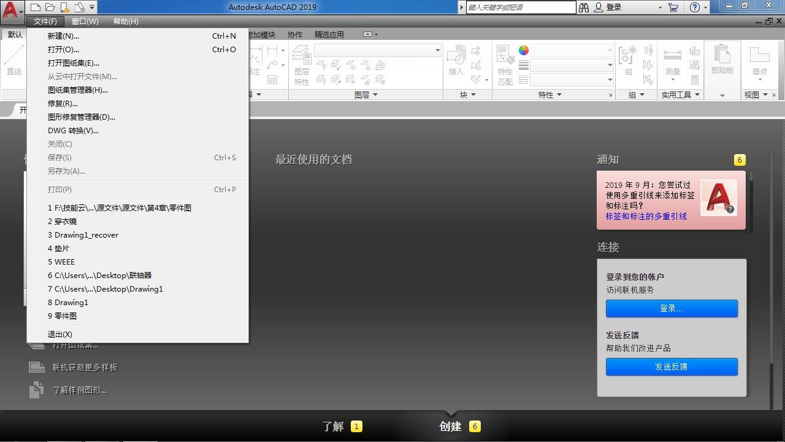Click 联机获取更多样板 link
Image resolution: width=785 pixels, height=442 pixels.
(x=85, y=367)
